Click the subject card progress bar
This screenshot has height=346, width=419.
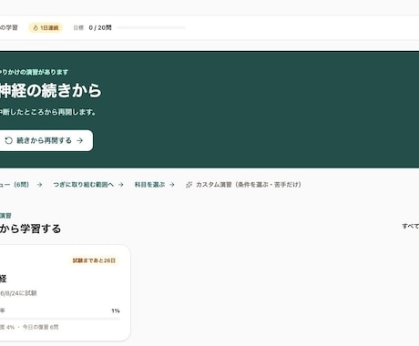pos(60,319)
